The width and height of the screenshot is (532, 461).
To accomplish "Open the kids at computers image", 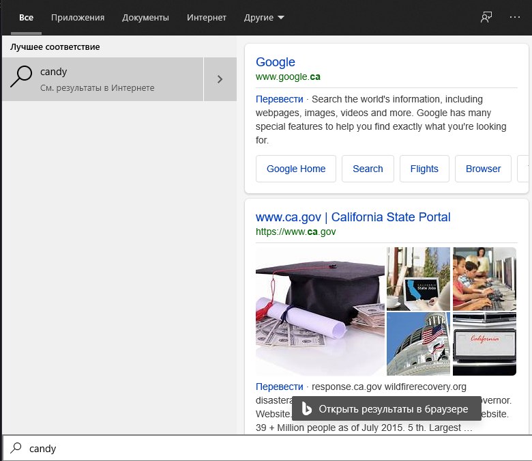I will (484, 279).
